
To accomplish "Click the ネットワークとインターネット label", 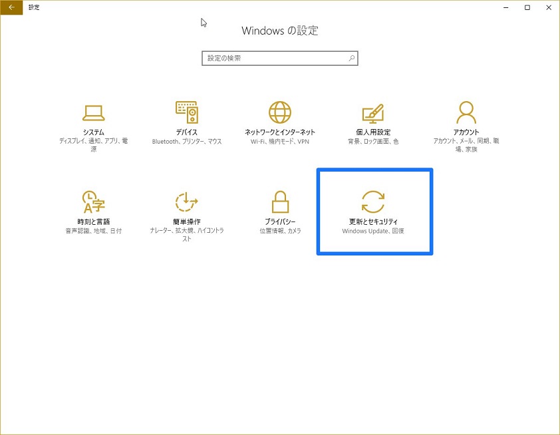I will [280, 132].
